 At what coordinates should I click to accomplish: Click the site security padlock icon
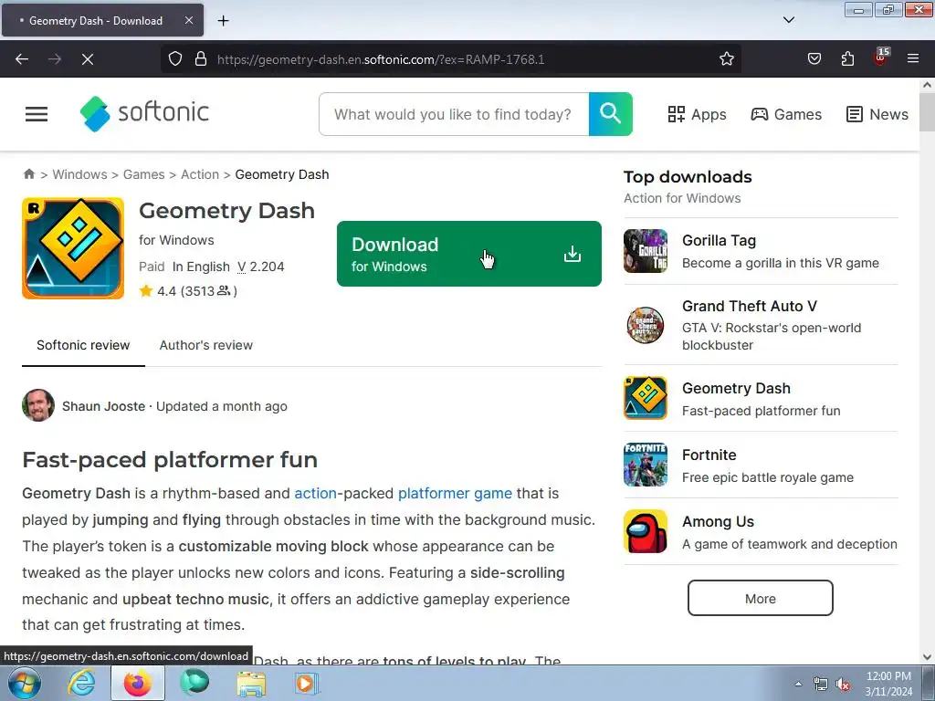(x=201, y=59)
